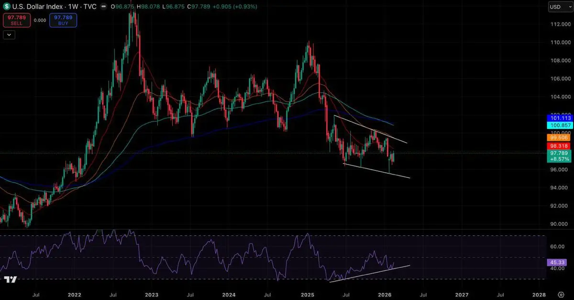Screen dimensions: 574x300
Task: Click the 2028 label on the time axis
Action: coord(539,295)
